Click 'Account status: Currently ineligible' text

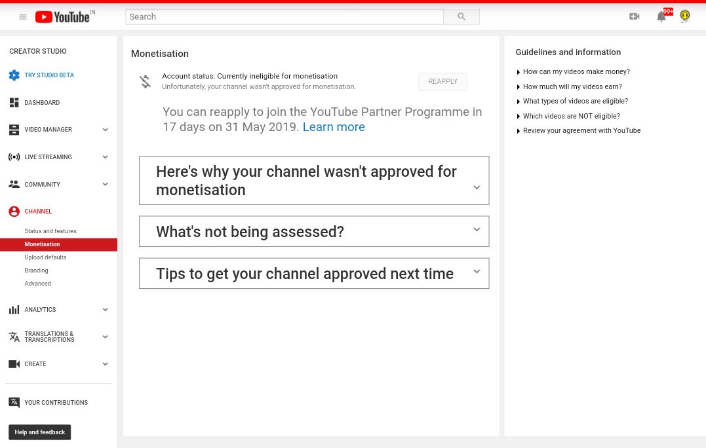click(x=250, y=76)
